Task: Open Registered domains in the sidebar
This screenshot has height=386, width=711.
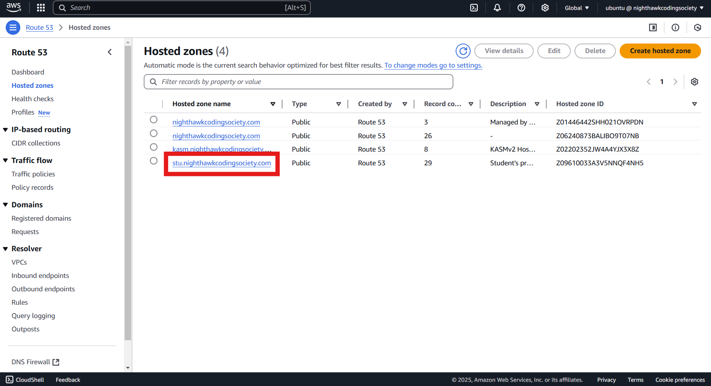Action: (41, 218)
